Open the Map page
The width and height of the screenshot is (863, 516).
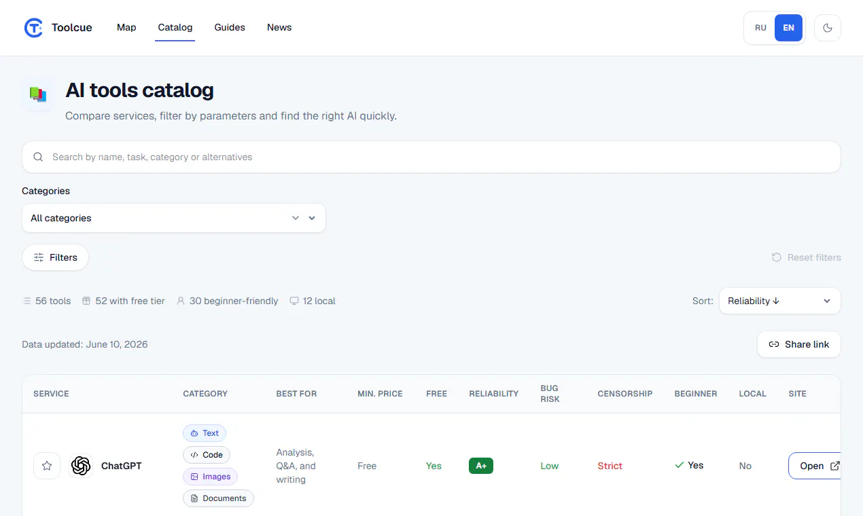(126, 28)
